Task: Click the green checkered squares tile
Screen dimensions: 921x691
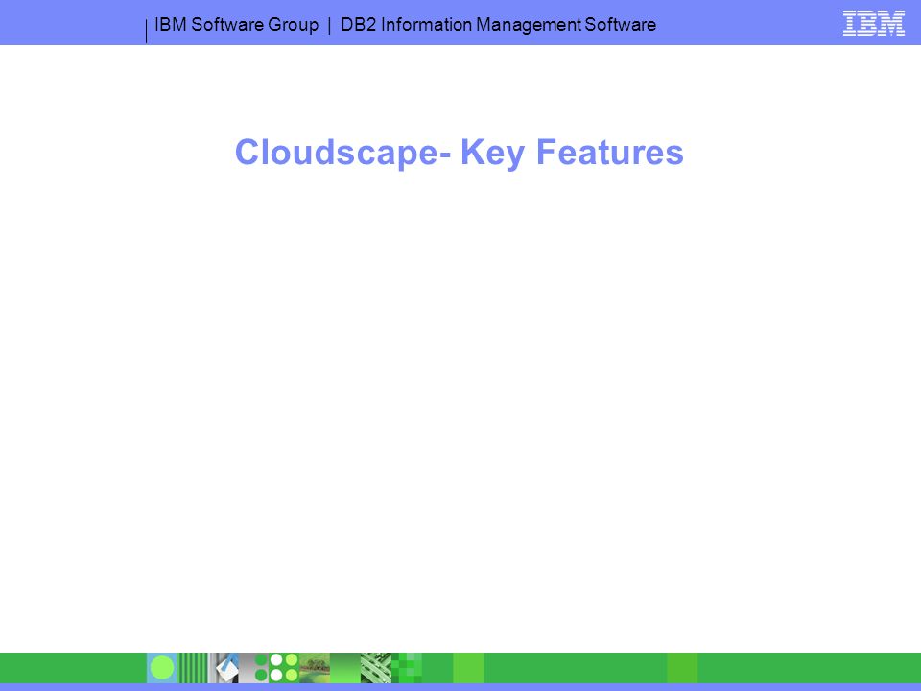Action: tap(407, 668)
